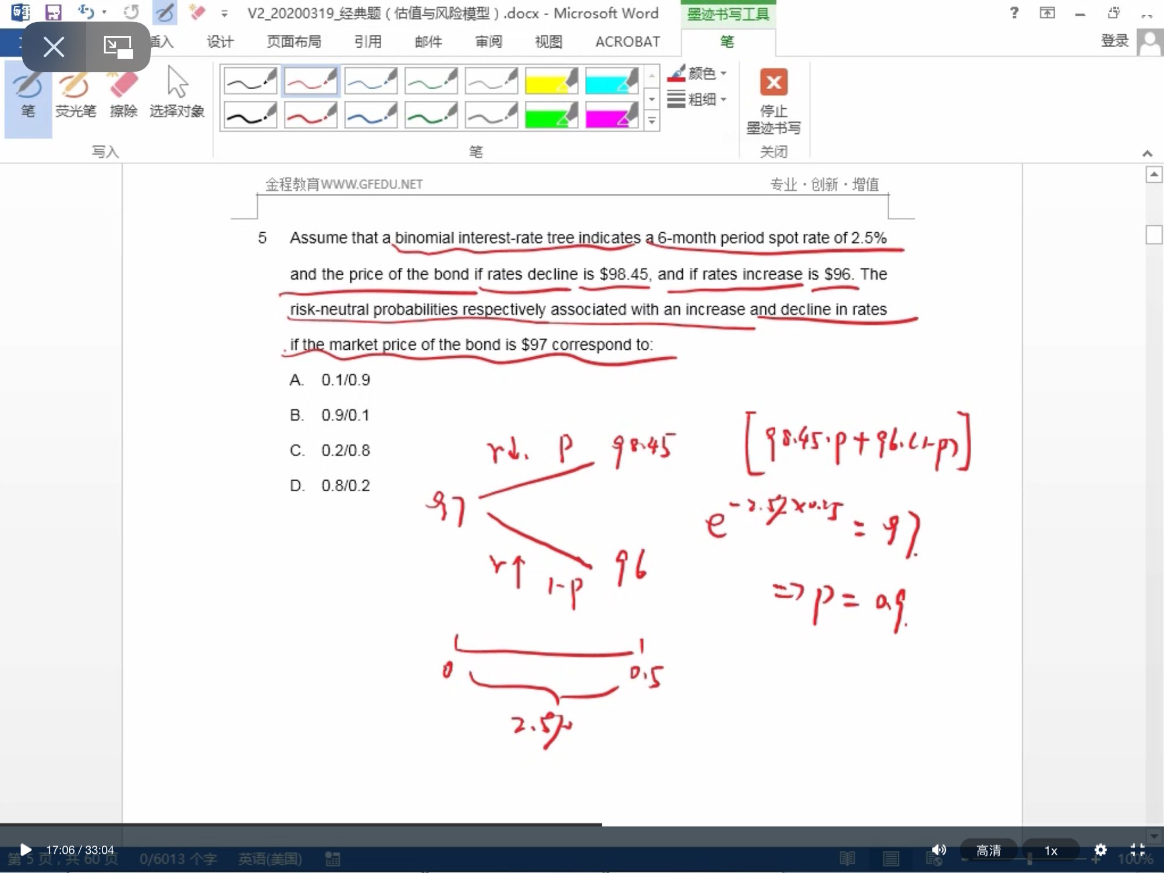Click the Save icon in quick access toolbar
The width and height of the screenshot is (1164, 873).
click(54, 13)
